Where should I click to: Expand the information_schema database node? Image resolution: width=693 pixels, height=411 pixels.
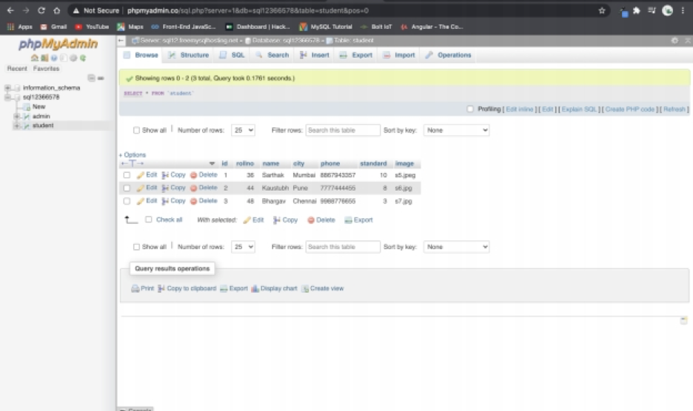[7, 88]
